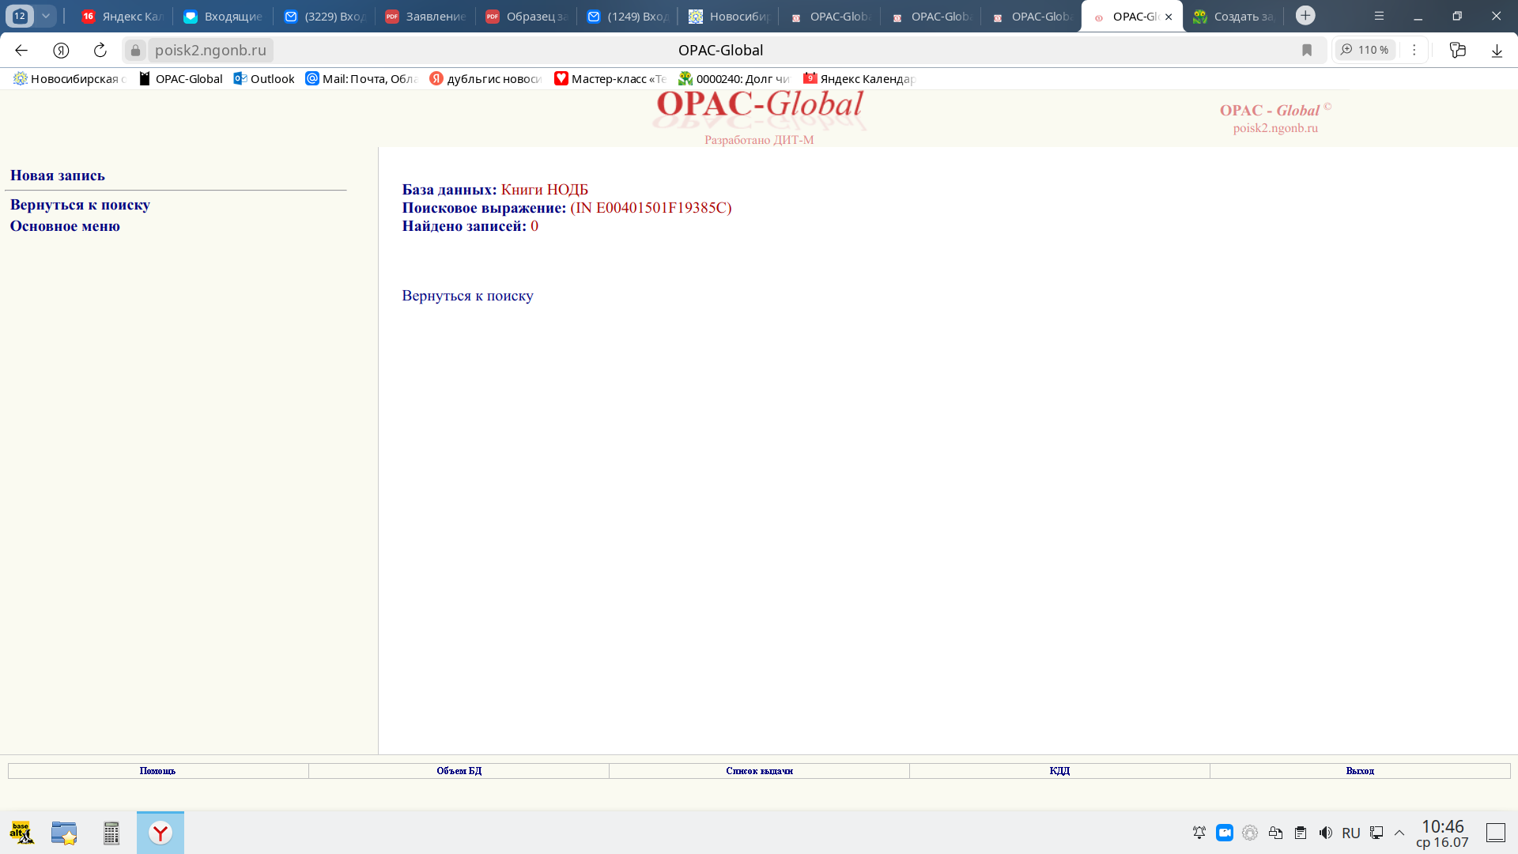Click the bookmark icon in address bar
The height and width of the screenshot is (854, 1518).
point(1307,50)
